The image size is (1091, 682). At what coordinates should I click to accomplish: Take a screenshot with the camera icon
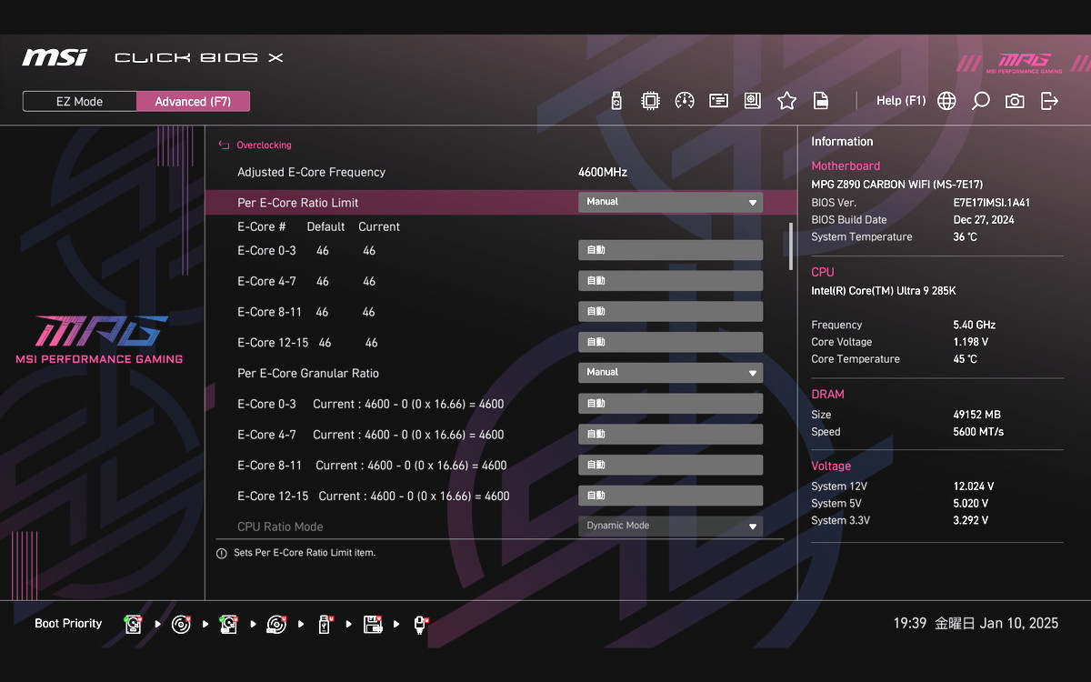tap(1015, 101)
